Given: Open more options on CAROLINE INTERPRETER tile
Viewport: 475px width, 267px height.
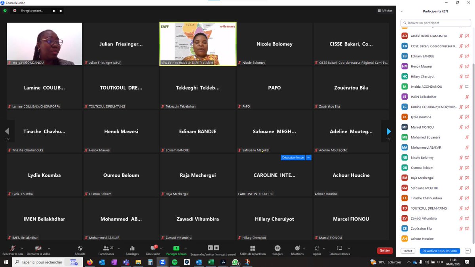Looking at the screenshot, I should pos(309,157).
